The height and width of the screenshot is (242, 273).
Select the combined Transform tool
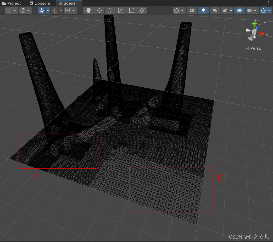pyautogui.click(x=142, y=11)
